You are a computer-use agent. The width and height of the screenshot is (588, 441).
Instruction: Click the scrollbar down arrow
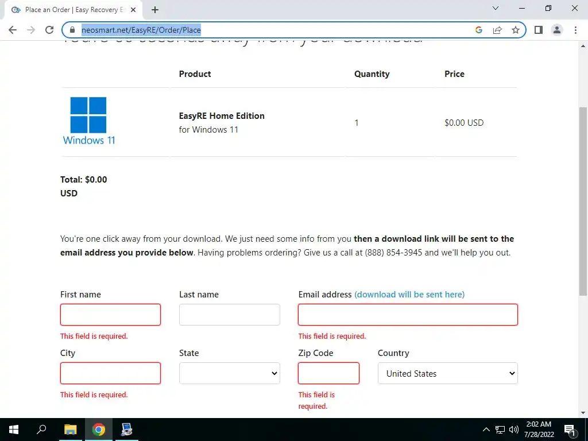[583, 413]
